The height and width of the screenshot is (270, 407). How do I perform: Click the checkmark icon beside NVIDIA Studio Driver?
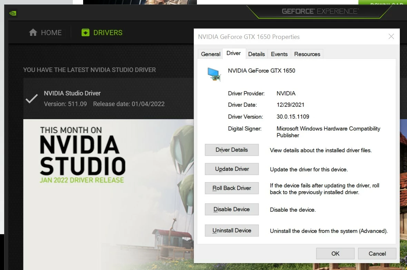point(32,99)
